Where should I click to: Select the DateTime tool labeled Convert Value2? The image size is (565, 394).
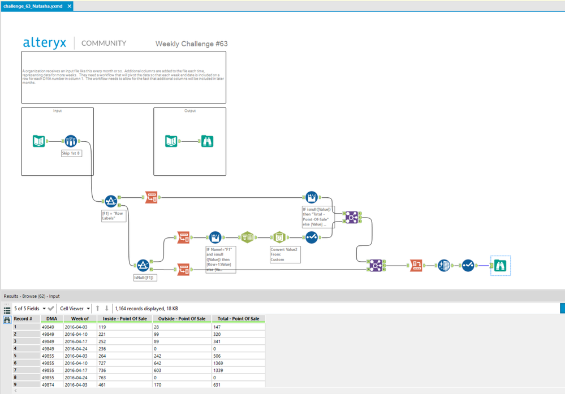[x=279, y=237]
